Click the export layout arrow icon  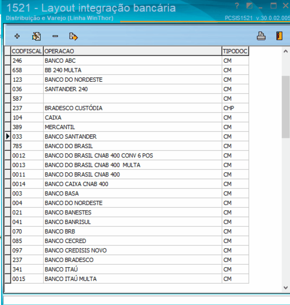click(x=73, y=37)
